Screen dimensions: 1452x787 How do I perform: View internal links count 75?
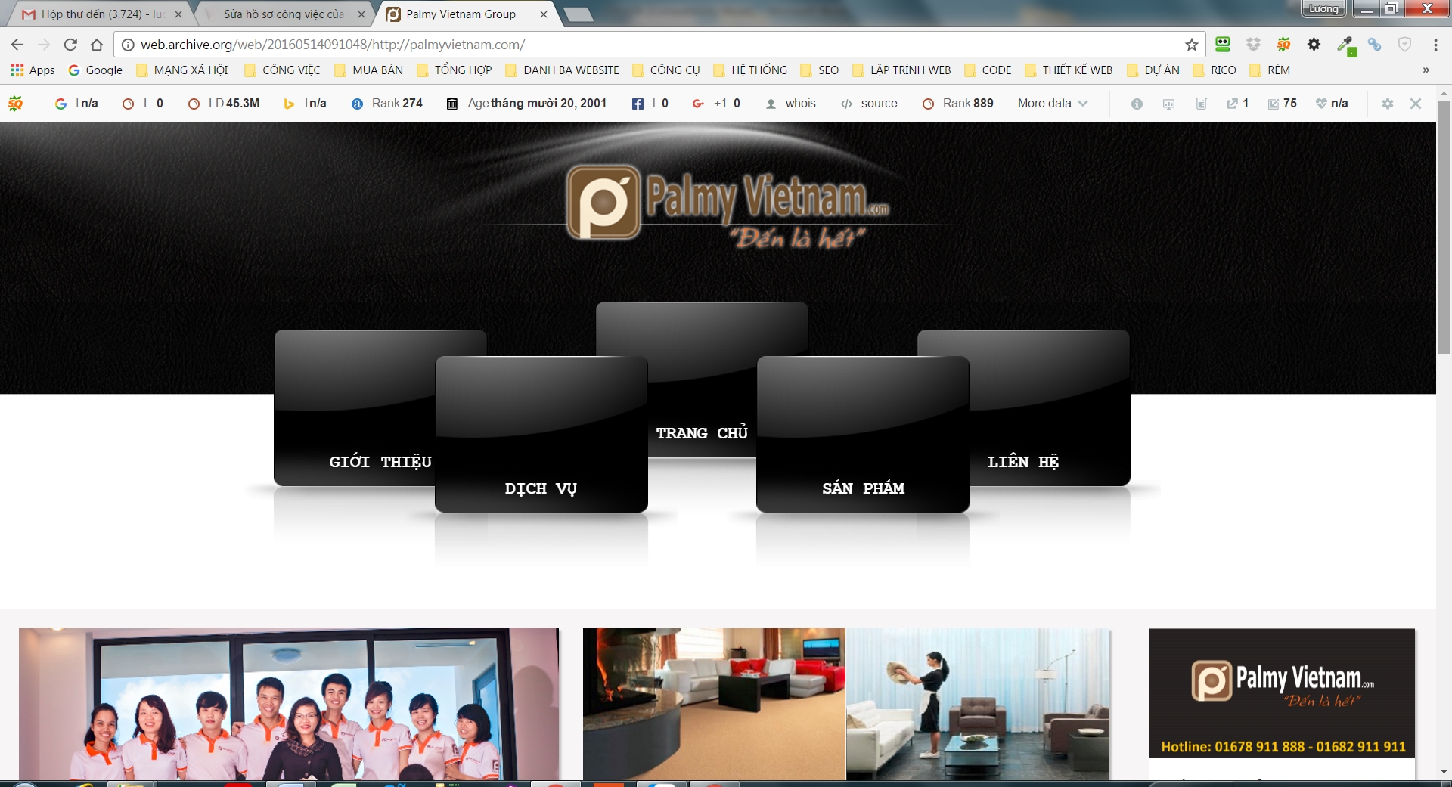[x=1282, y=104]
